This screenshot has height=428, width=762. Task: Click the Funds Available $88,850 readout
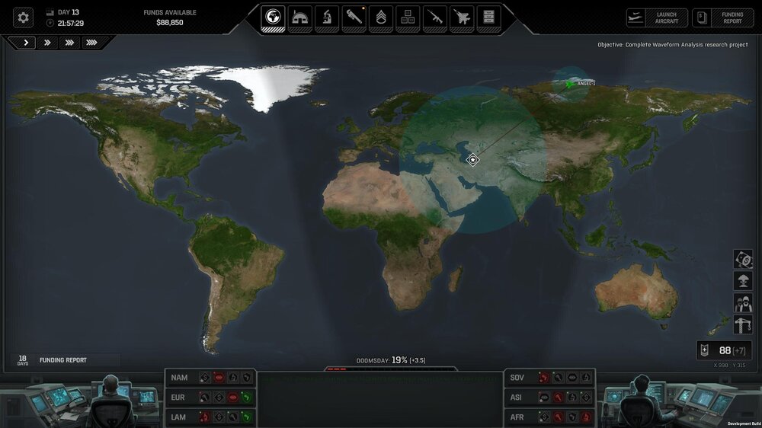(170, 18)
